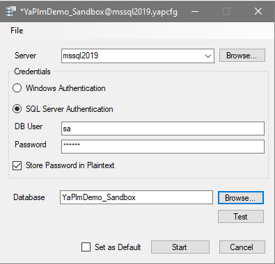
Task: Click Browse next to the Server field
Action: (x=242, y=56)
